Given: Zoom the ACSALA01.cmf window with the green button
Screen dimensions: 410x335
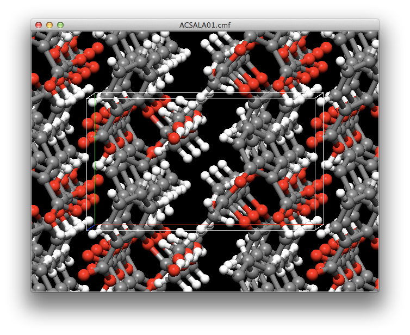Looking at the screenshot, I should [x=60, y=25].
